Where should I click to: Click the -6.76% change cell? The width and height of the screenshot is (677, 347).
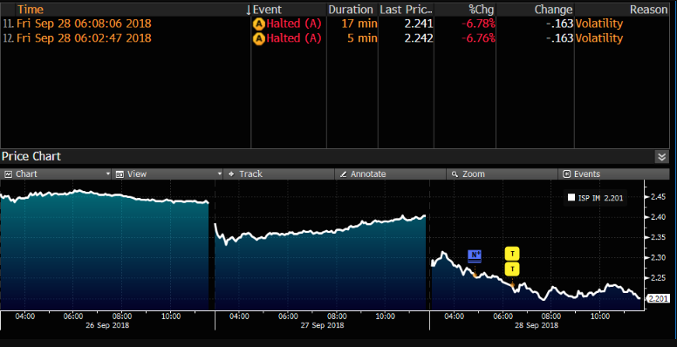coord(478,38)
